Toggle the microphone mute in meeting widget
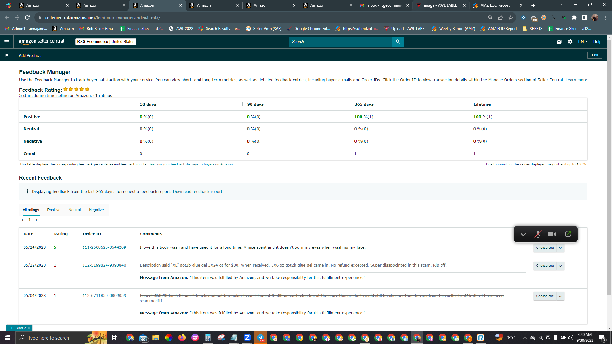Image resolution: width=612 pixels, height=344 pixels. coord(538,234)
